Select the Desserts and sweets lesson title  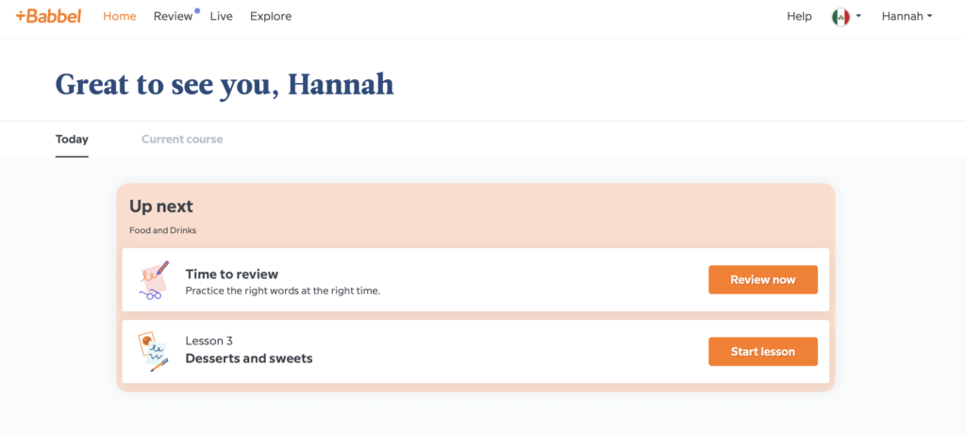pyautogui.click(x=249, y=359)
